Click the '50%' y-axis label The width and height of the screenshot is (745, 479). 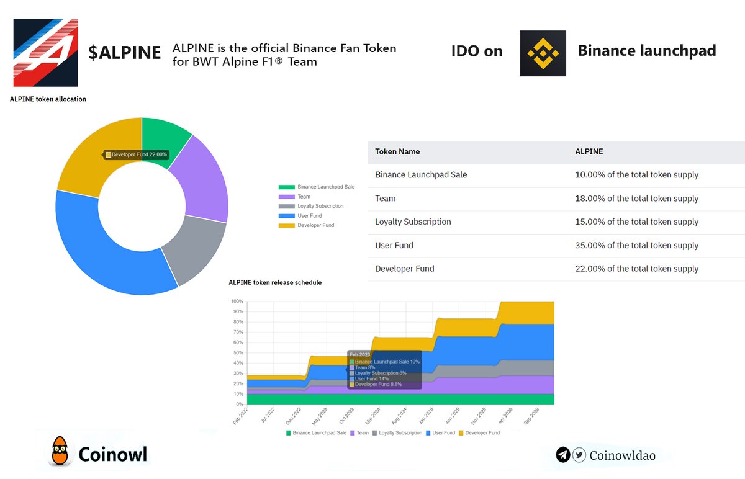click(x=238, y=352)
